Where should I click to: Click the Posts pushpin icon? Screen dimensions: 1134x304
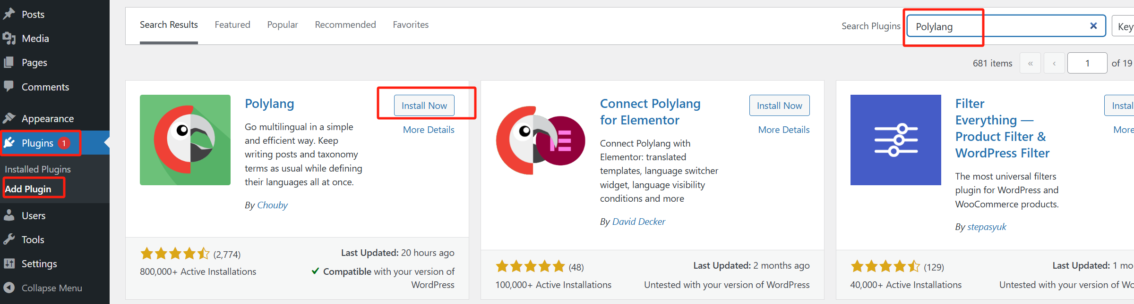(x=9, y=14)
